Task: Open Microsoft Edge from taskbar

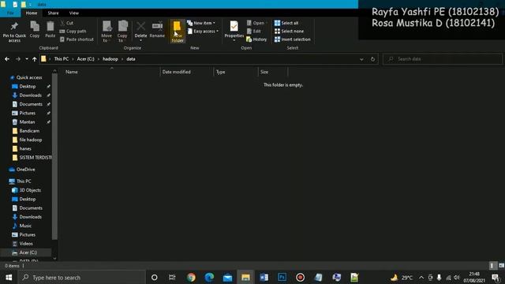Action: [x=209, y=277]
